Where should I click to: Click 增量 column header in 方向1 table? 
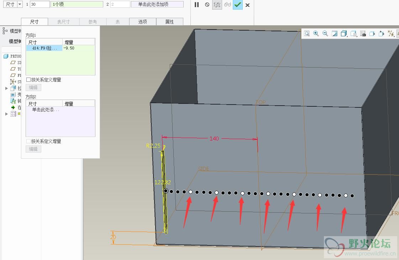79,42
